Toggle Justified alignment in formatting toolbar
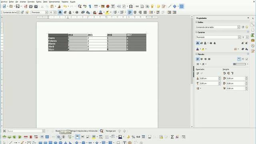The height and width of the screenshot is (144, 256). pyautogui.click(x=145, y=12)
